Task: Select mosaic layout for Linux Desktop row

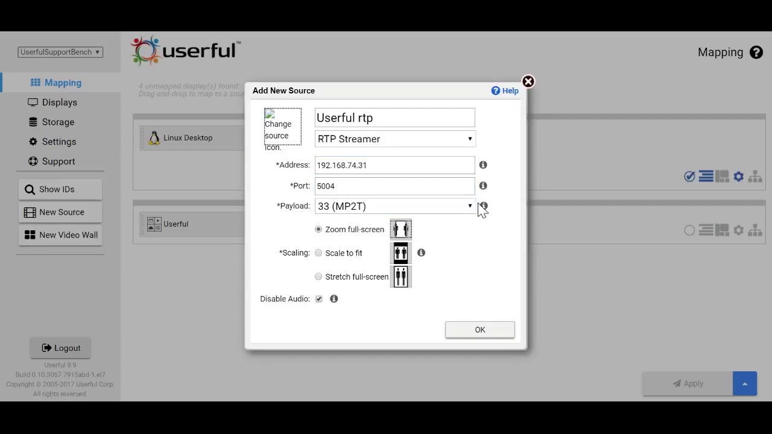Action: pos(722,177)
